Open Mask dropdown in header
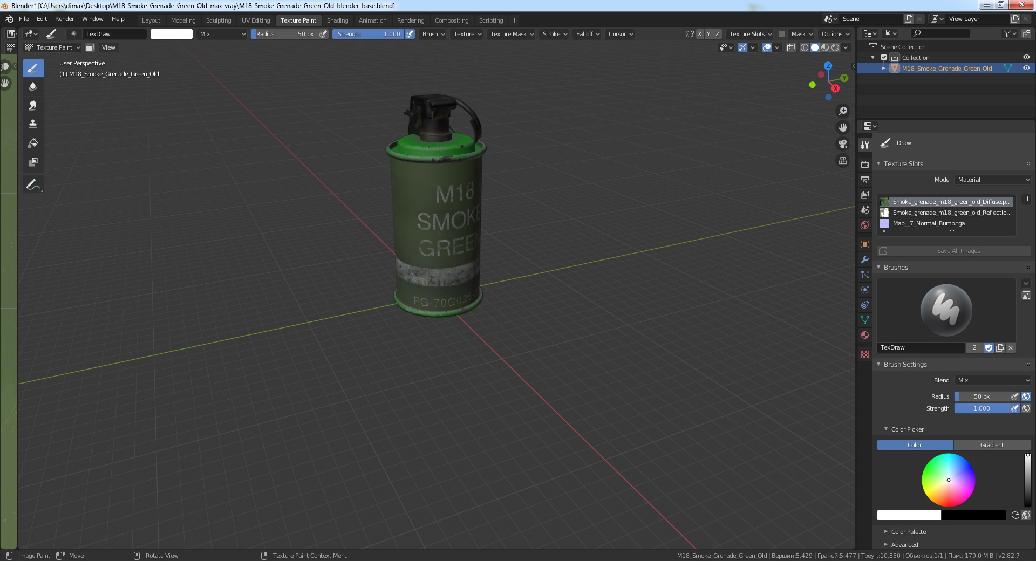 [x=802, y=34]
